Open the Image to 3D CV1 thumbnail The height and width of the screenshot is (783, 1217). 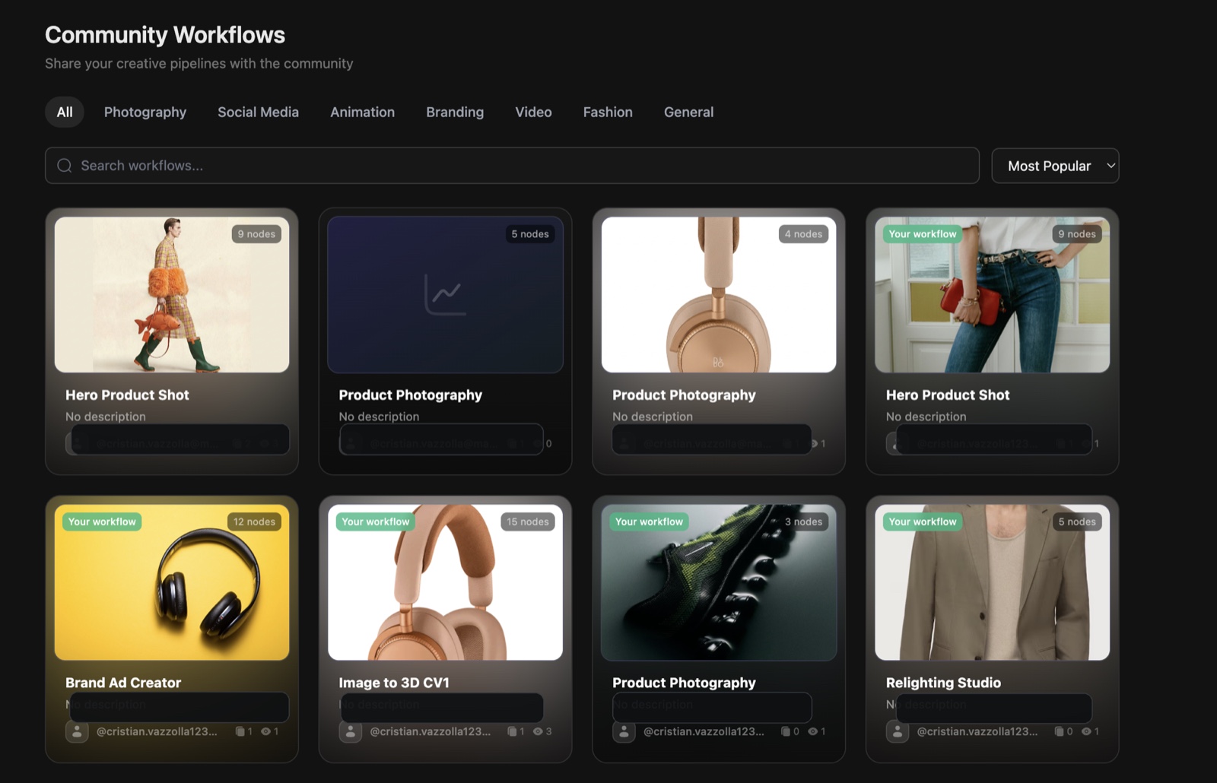(x=445, y=582)
